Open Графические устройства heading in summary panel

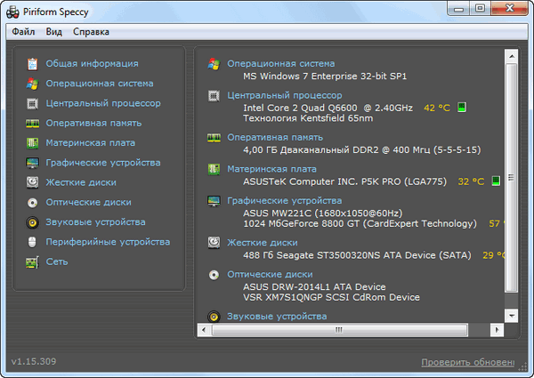point(283,201)
